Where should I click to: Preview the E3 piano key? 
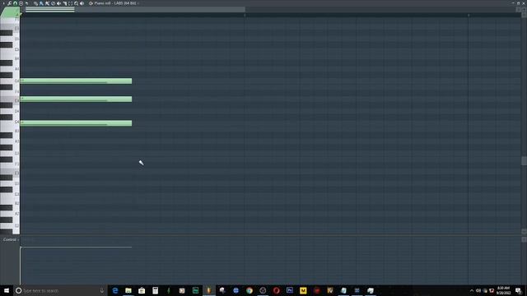(10, 173)
